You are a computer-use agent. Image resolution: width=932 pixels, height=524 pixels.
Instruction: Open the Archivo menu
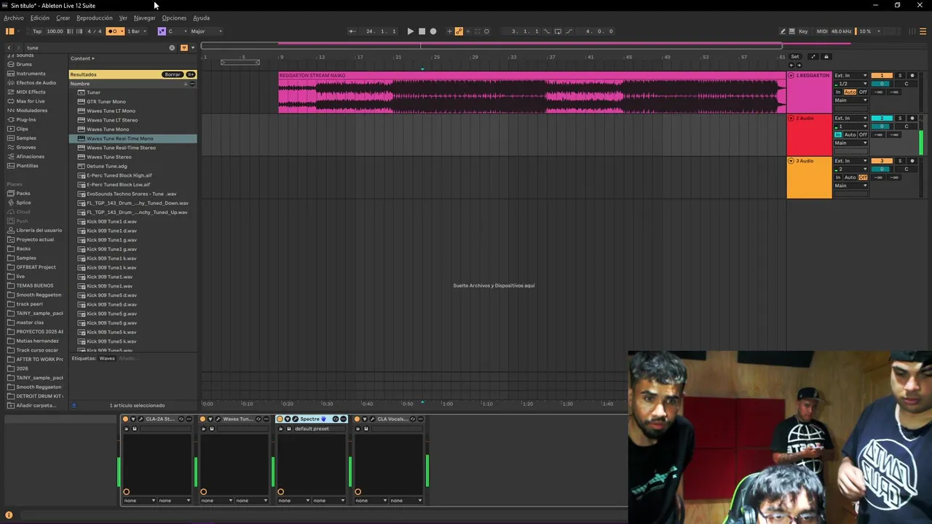tap(14, 17)
